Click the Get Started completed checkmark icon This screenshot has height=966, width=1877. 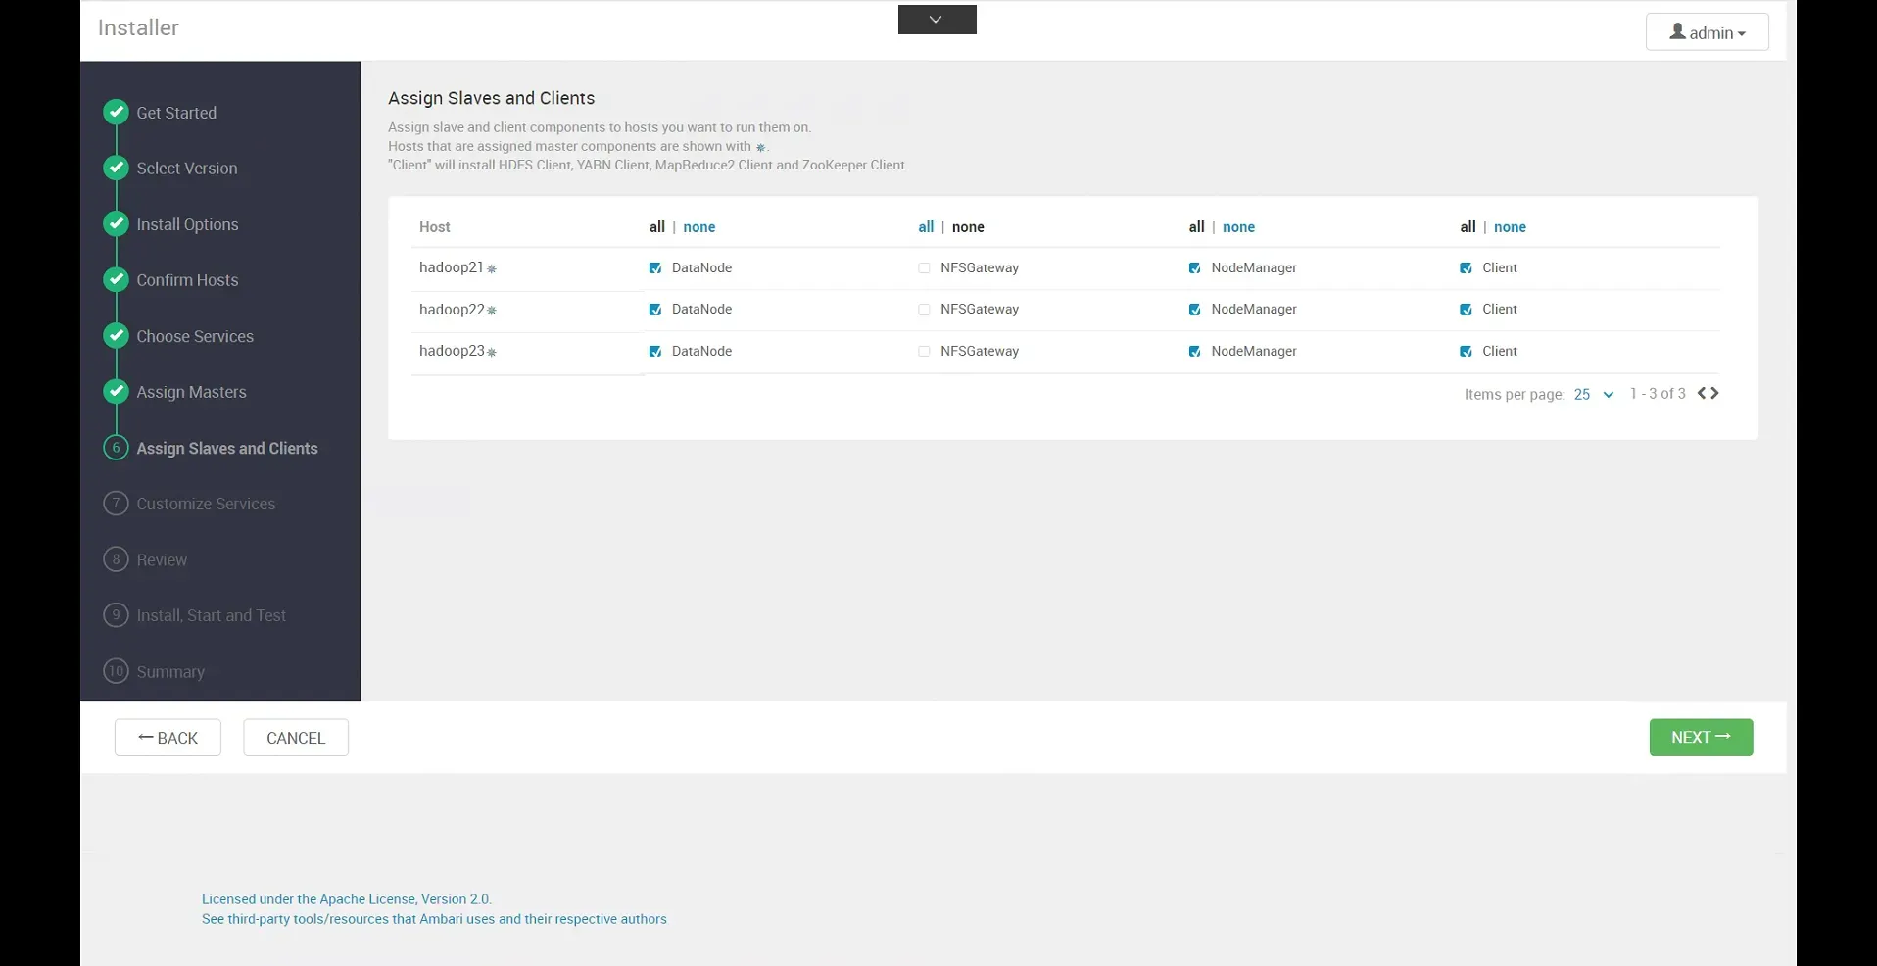116,112
